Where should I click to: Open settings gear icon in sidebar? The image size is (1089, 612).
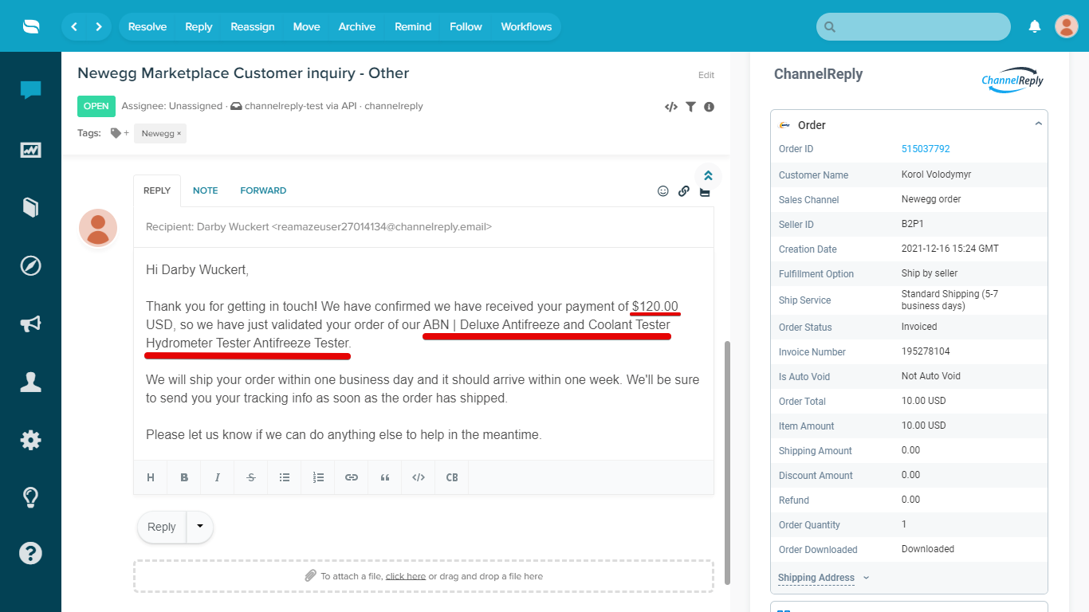click(x=31, y=440)
